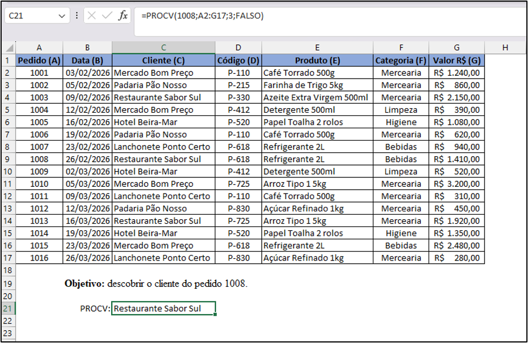
Task: Click the 'Pedido (A)' header cell
Action: [x=39, y=61]
